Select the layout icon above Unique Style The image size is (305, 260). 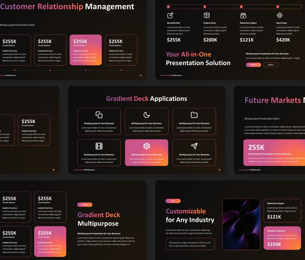207,15
